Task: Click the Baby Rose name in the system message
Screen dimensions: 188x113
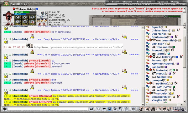Action: pyautogui.click(x=41, y=47)
